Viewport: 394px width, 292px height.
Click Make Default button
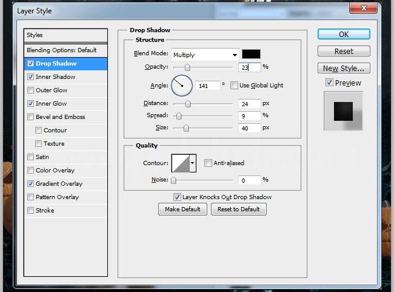coord(182,209)
